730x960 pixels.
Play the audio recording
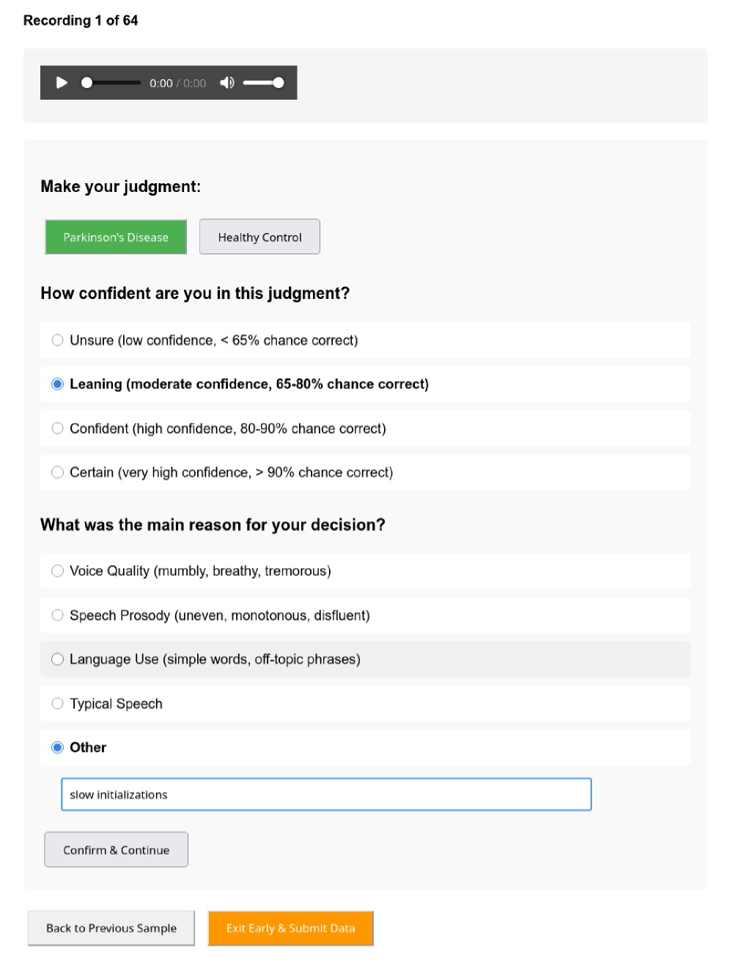click(x=62, y=83)
